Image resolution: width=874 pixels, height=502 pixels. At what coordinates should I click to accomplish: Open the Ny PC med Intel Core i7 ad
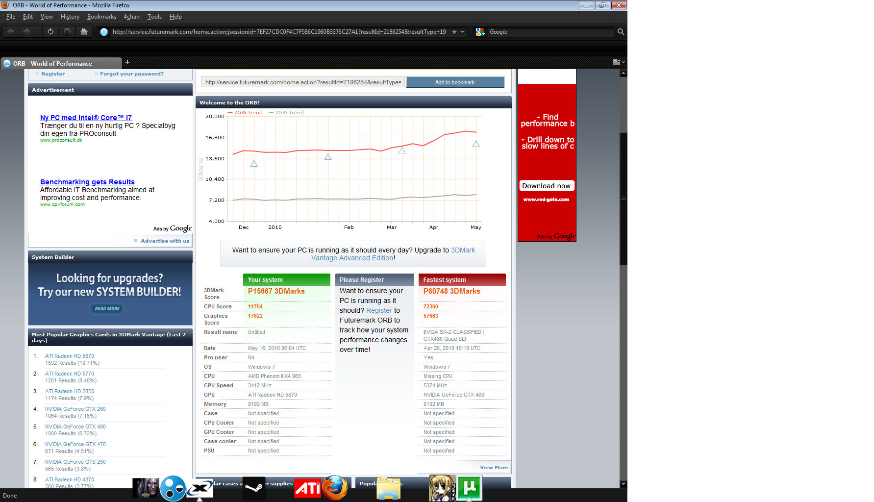click(86, 118)
